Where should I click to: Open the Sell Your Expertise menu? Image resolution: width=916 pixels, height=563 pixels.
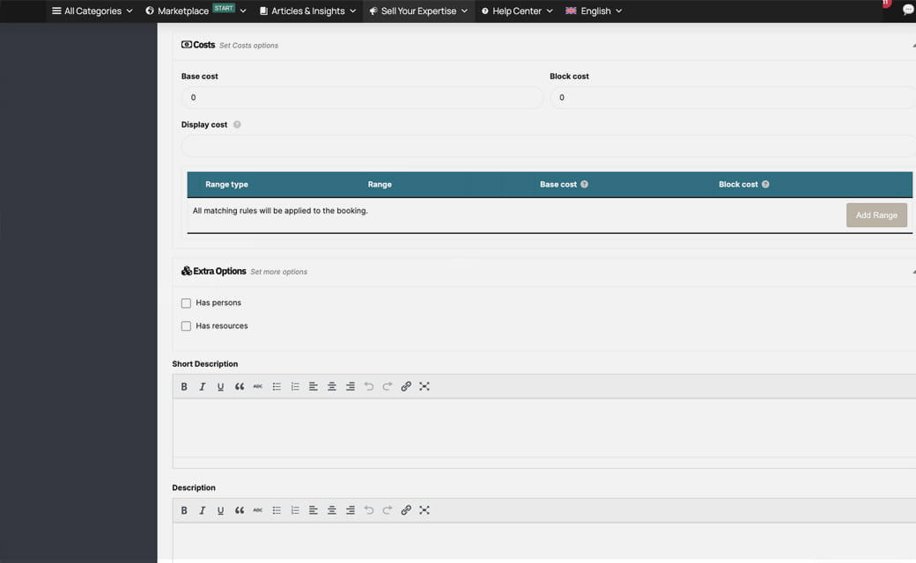(x=417, y=11)
